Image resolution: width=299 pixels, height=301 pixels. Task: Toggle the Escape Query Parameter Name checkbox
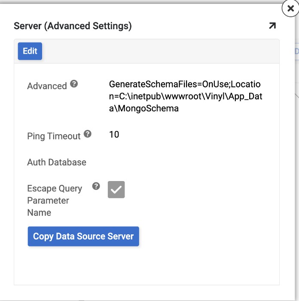[116, 190]
